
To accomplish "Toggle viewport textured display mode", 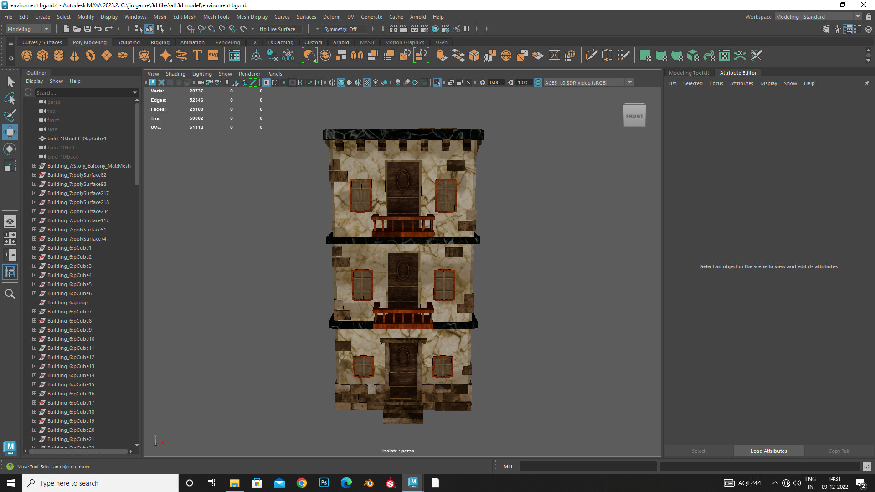I will (x=367, y=82).
